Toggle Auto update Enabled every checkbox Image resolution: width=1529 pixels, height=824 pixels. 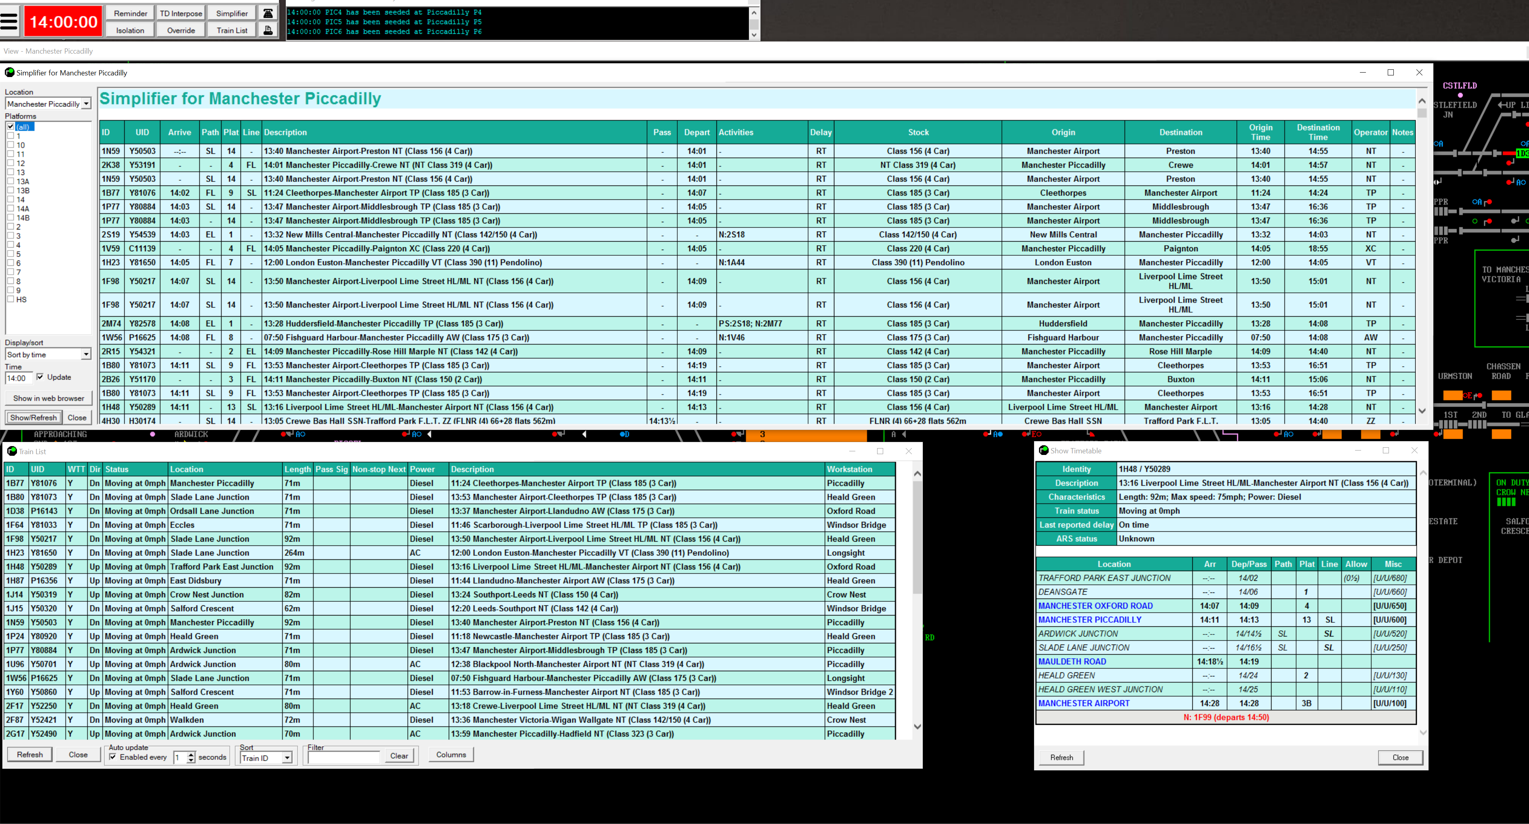[113, 757]
